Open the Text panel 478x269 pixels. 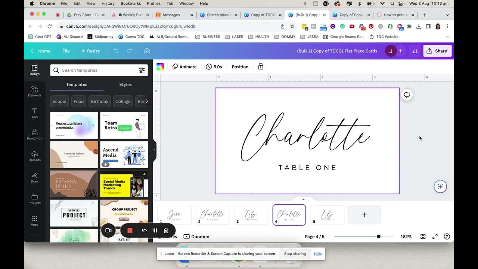[34, 113]
